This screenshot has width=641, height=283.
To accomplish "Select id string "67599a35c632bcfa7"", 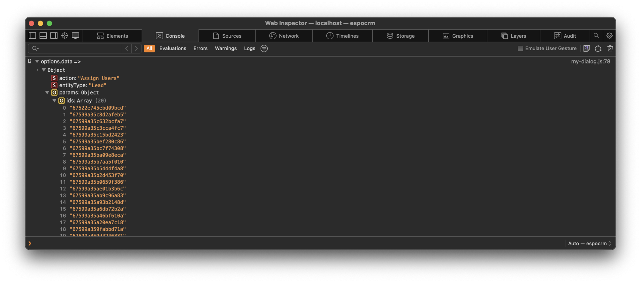I will click(x=98, y=121).
